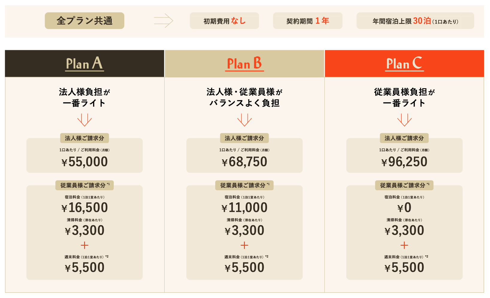490x298 pixels.
Task: Click the down arrow under Plan C description
Action: pyautogui.click(x=404, y=120)
